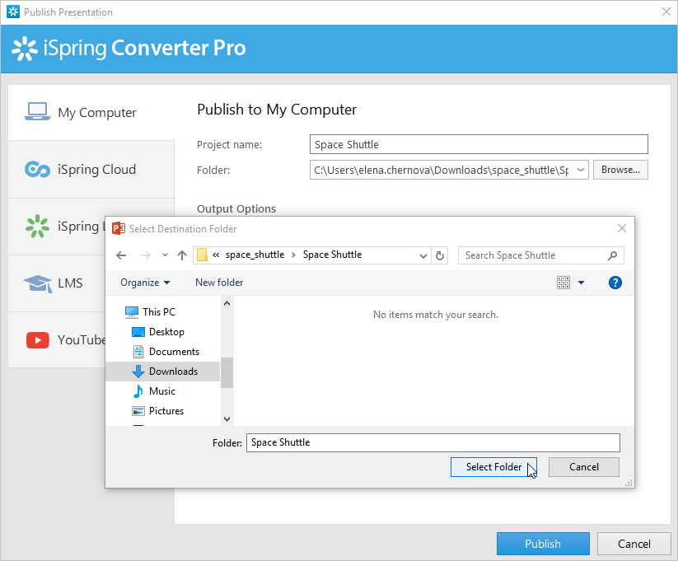
Task: Select This PC in the tree
Action: (x=150, y=312)
